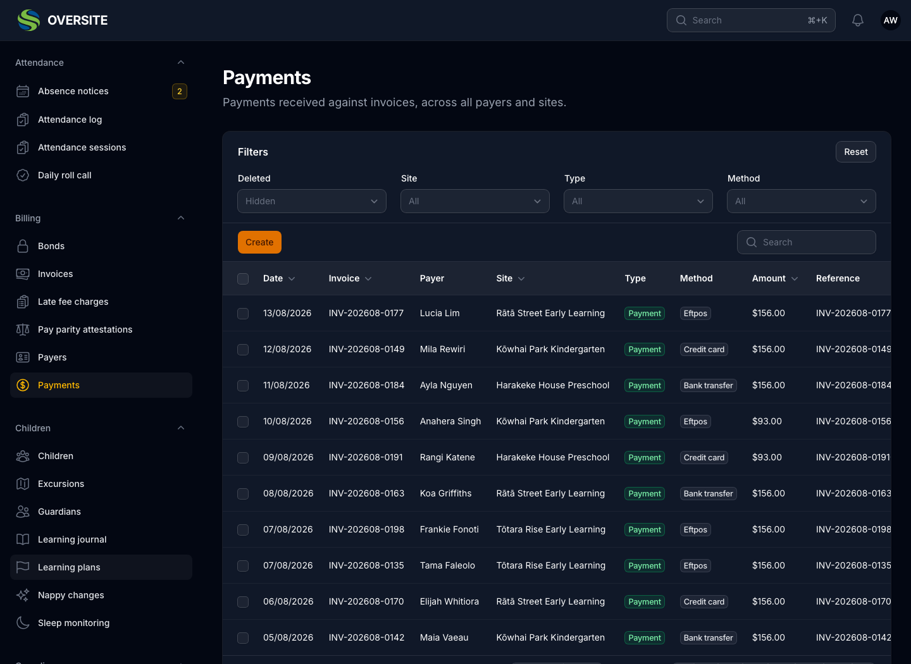
Task: Click the magnifier in the table search box
Action: [752, 242]
